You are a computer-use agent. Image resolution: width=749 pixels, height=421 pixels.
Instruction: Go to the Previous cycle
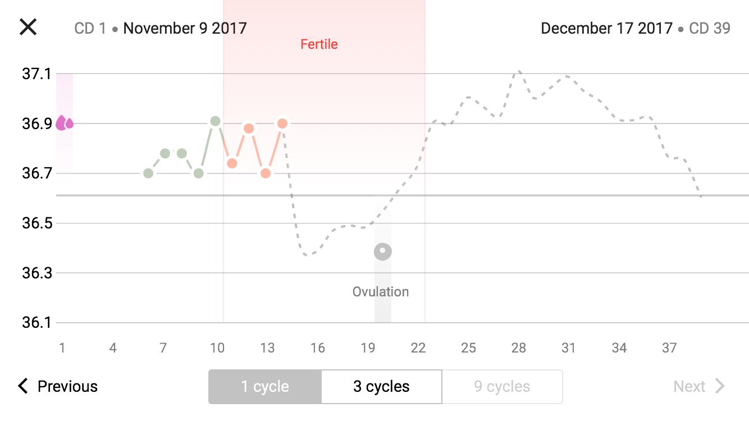click(x=58, y=386)
